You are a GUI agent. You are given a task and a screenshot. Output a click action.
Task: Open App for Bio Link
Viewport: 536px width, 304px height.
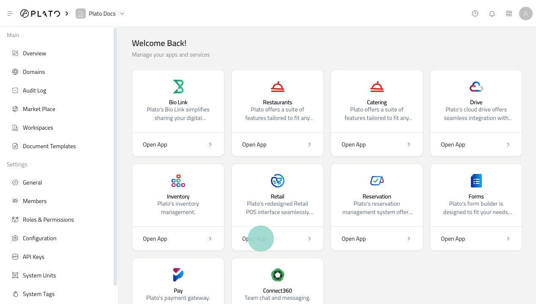tap(178, 144)
